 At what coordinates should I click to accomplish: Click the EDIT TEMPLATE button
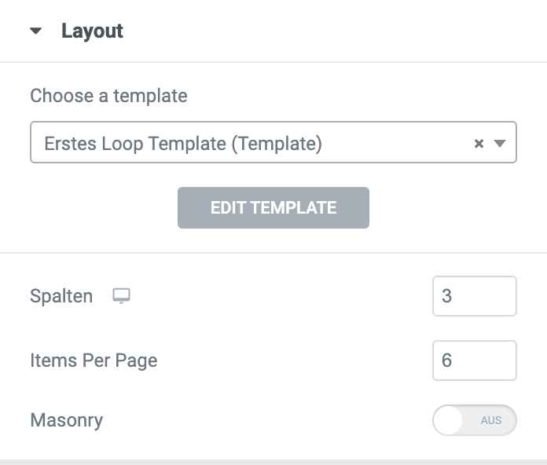[273, 207]
